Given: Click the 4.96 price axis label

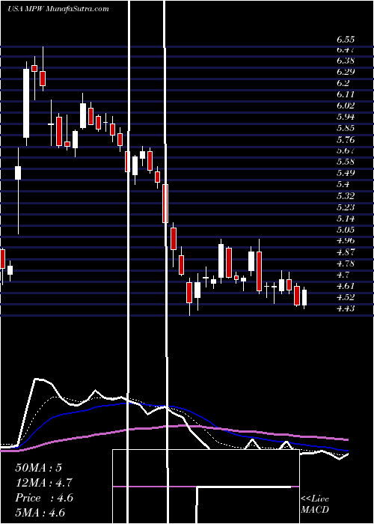Looking at the screenshot, I should point(346,240).
